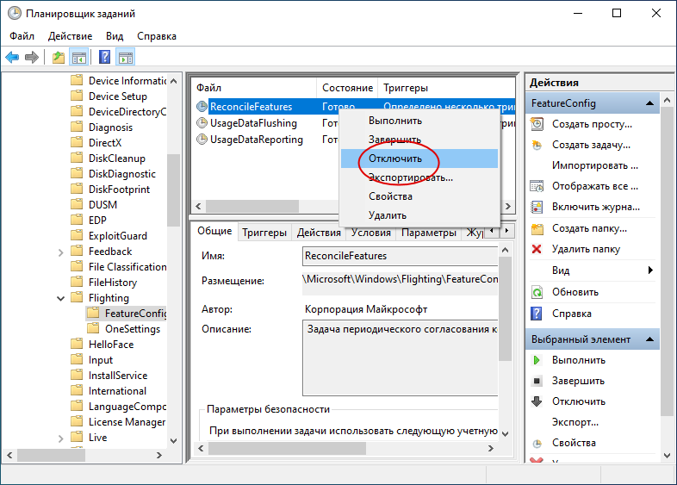
Task: Collapse the Flighting folder tree node
Action: tap(61, 298)
